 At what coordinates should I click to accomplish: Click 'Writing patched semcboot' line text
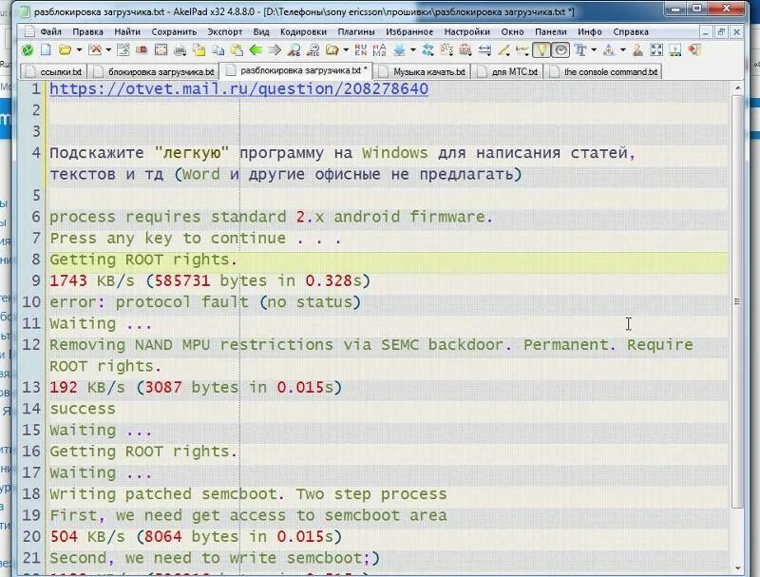[x=248, y=494]
